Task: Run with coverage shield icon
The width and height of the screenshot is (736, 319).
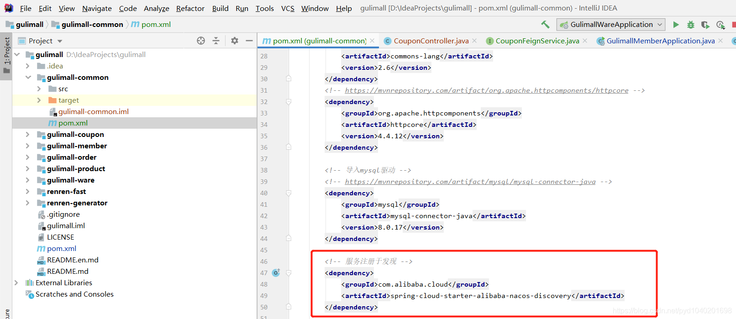Action: tap(705, 25)
